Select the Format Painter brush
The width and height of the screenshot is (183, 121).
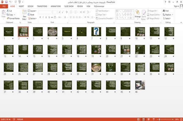(8, 18)
